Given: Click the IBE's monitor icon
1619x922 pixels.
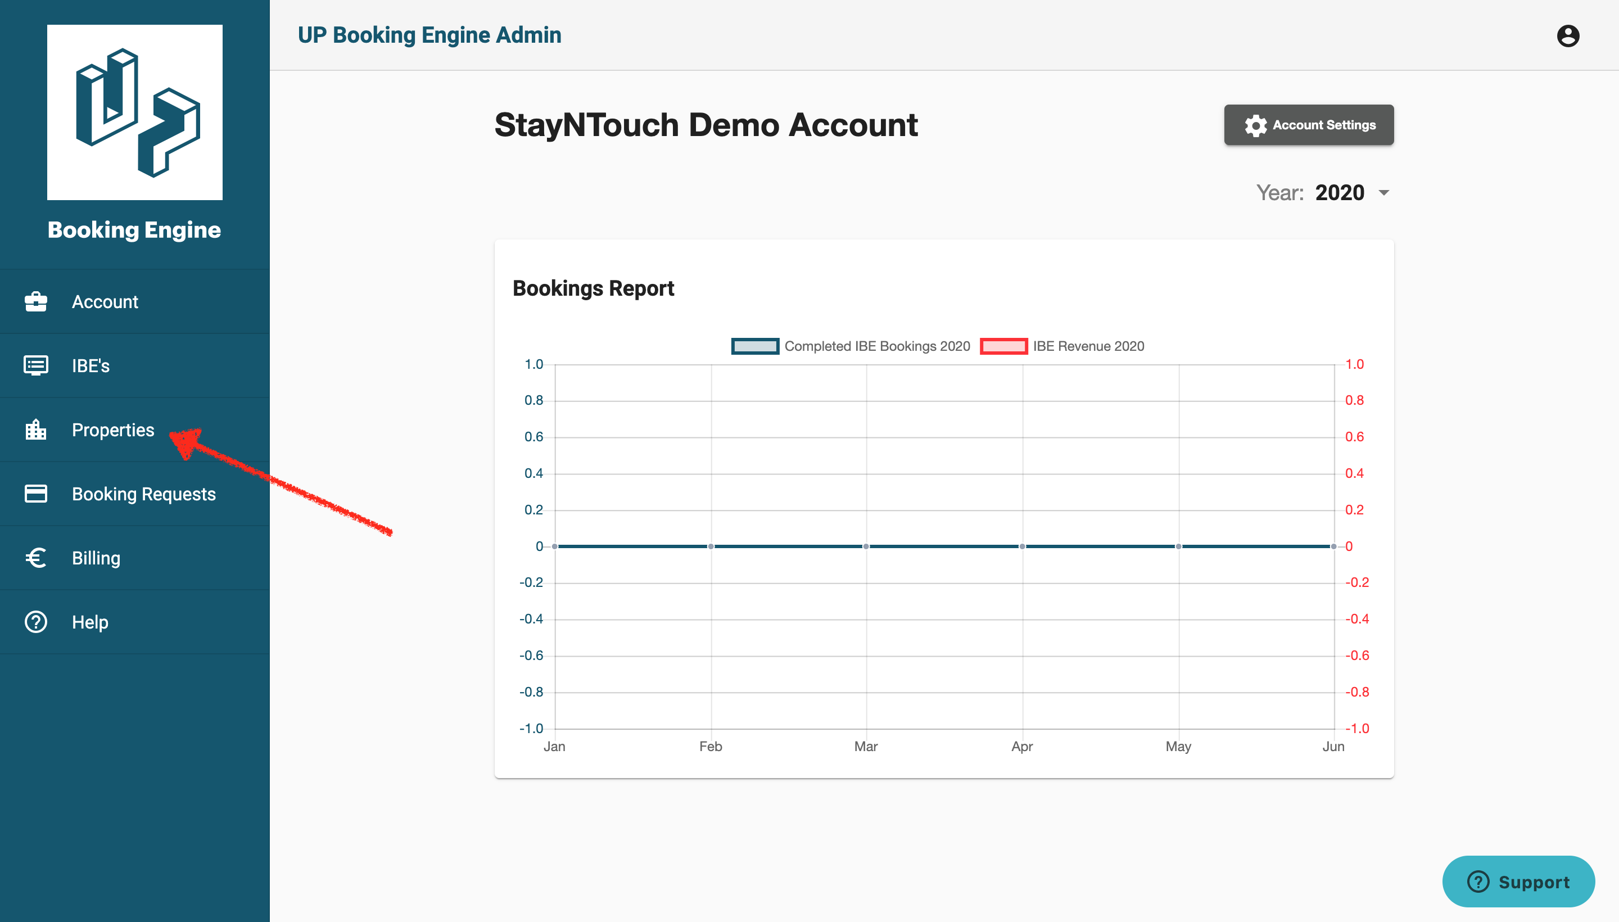Looking at the screenshot, I should [x=35, y=365].
